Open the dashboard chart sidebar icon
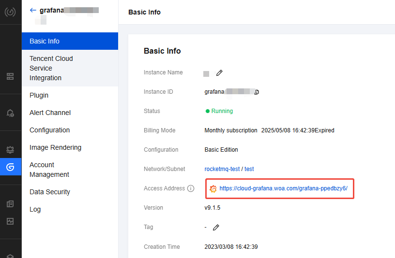 click(10, 221)
